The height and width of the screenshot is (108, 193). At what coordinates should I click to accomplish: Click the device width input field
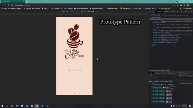[x=71, y=12]
